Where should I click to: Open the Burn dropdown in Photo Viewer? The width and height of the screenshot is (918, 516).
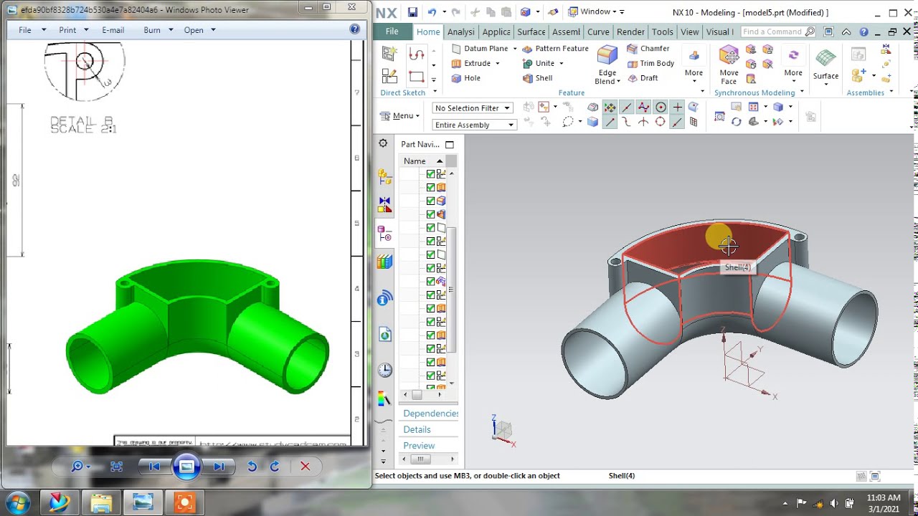pos(158,30)
